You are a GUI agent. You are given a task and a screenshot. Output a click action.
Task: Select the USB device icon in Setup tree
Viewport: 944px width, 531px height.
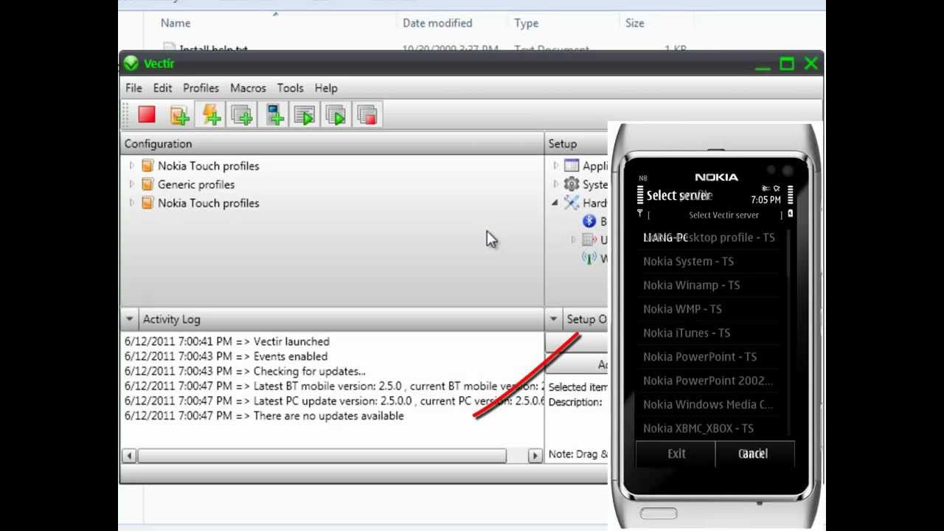click(x=589, y=239)
